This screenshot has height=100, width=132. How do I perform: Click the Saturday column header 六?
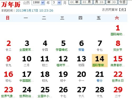click(x=117, y=18)
